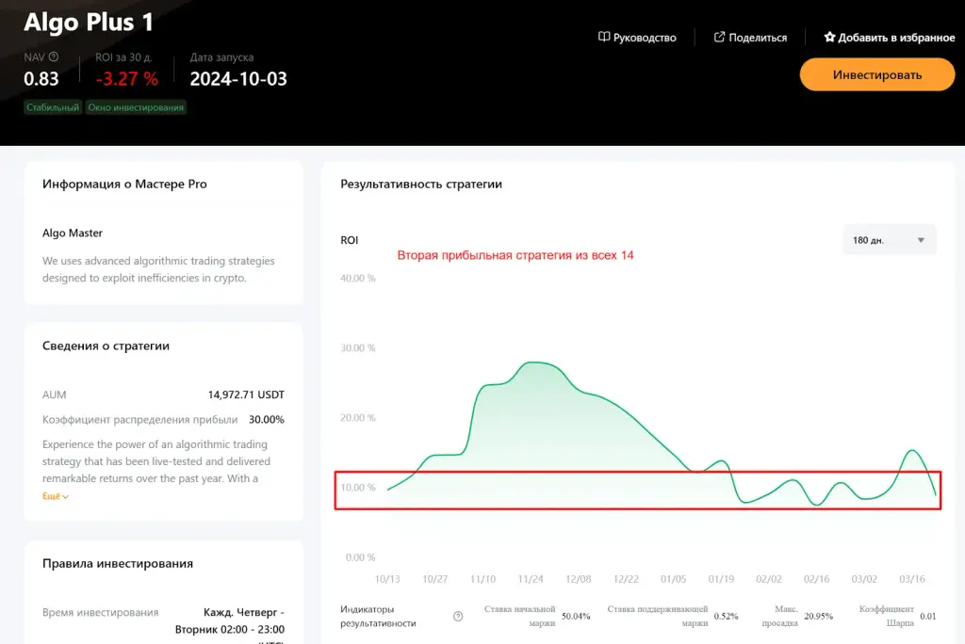965x644 pixels.
Task: Click the 20.00 % axis label
Action: [357, 418]
